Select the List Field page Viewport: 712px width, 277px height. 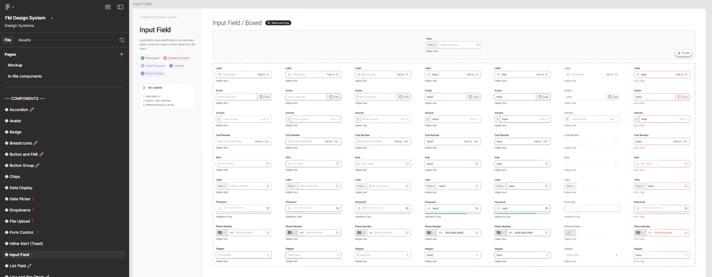[x=64, y=266]
